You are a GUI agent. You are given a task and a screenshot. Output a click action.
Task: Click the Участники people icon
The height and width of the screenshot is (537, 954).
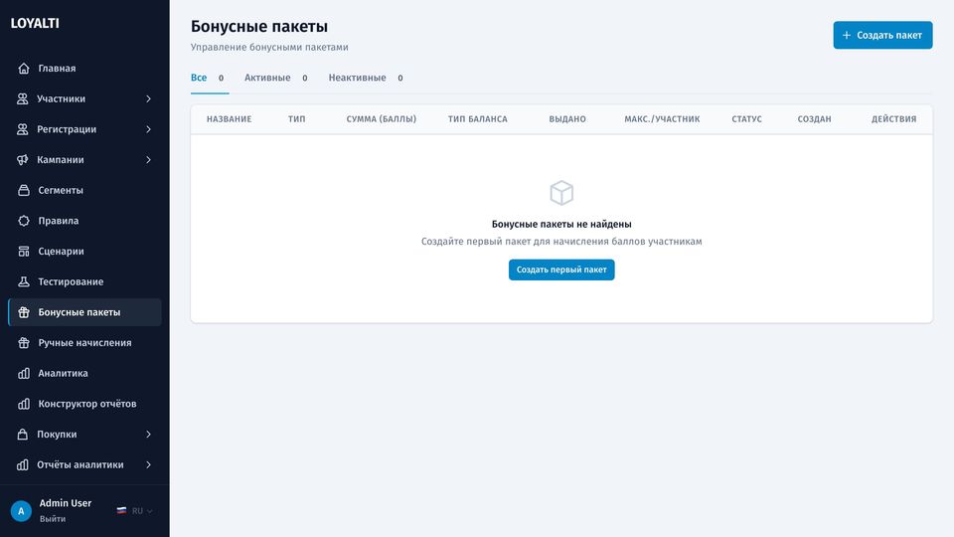pyautogui.click(x=23, y=98)
